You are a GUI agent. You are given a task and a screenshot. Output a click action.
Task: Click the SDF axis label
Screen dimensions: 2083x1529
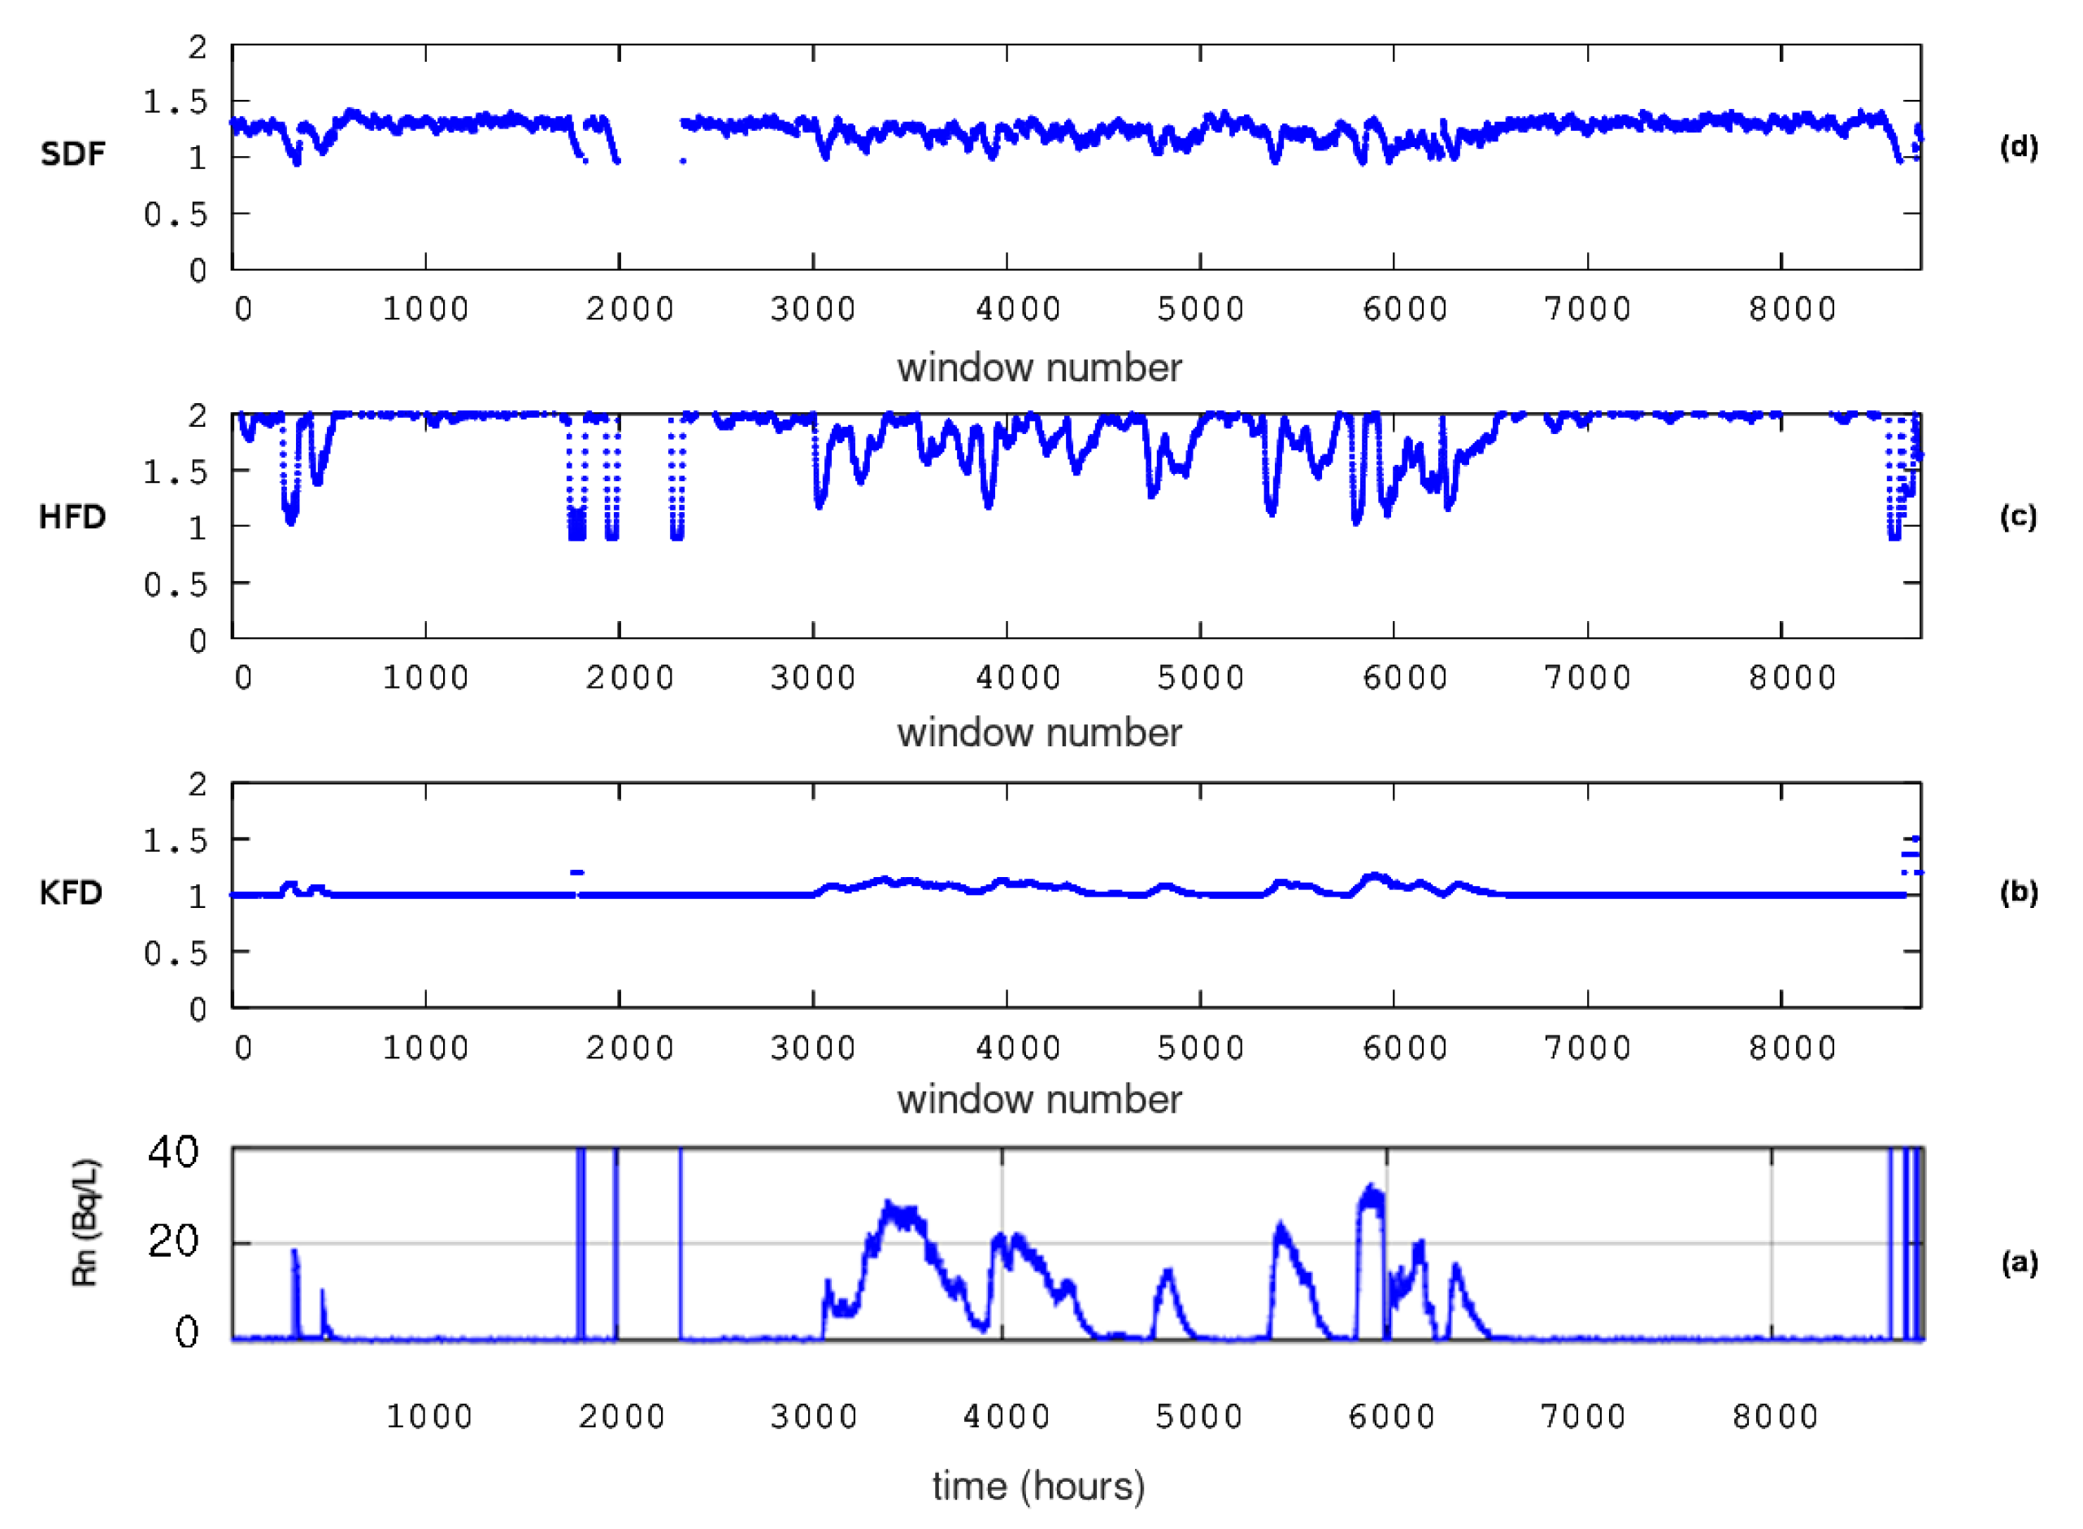(x=72, y=154)
